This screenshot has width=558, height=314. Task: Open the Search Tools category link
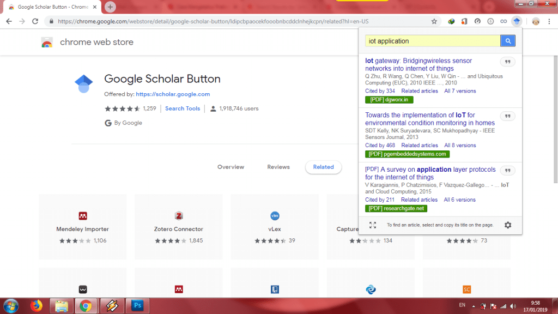click(x=183, y=108)
